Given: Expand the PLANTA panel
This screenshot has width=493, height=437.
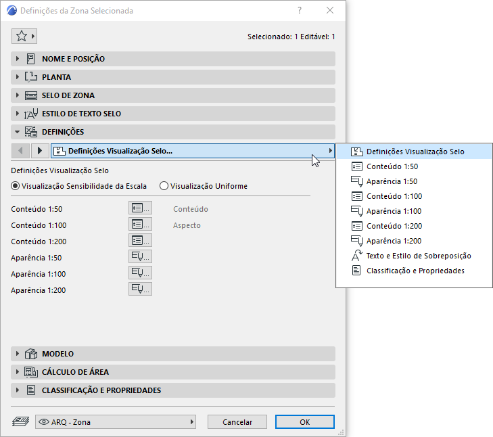Looking at the screenshot, I should (x=173, y=77).
